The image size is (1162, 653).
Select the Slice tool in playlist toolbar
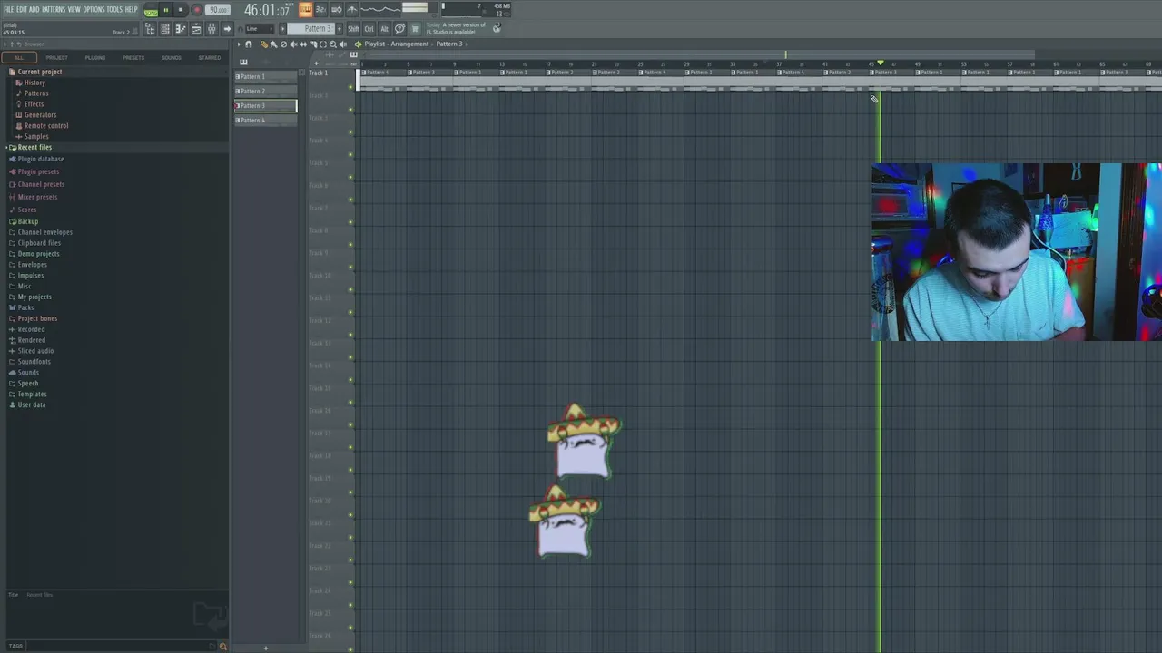(313, 44)
